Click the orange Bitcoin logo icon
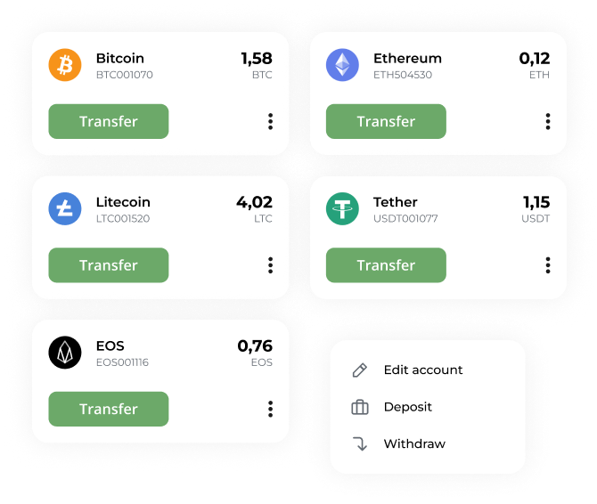This screenshot has height=504, width=597. tap(65, 65)
